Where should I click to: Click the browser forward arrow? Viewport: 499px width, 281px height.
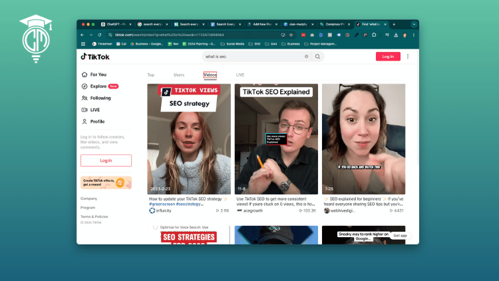coord(90,35)
